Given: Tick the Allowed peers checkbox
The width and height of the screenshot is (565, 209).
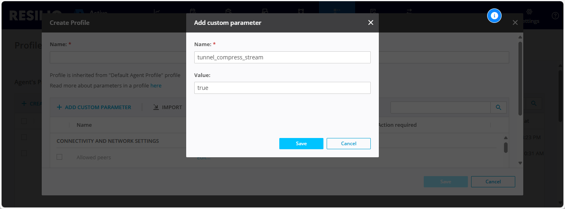Looking at the screenshot, I should tap(59, 157).
